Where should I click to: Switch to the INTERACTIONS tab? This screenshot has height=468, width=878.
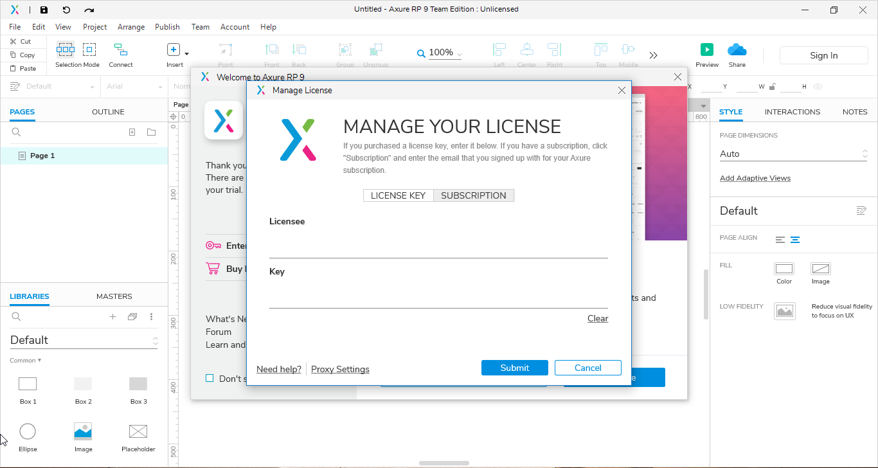[792, 112]
